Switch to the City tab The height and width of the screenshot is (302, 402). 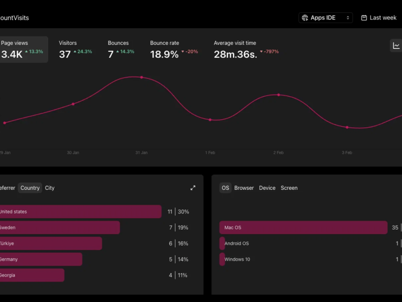[50, 188]
